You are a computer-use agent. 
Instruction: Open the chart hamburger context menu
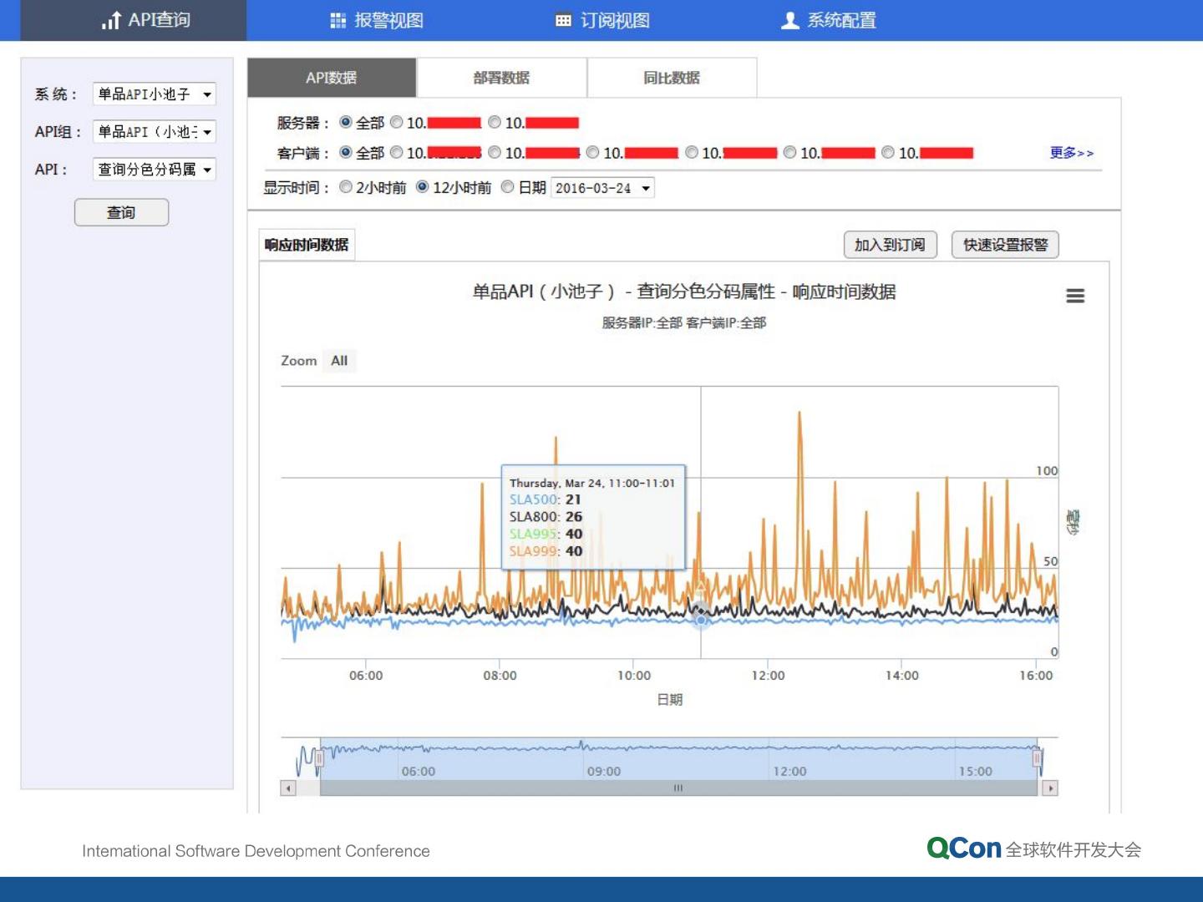(1075, 296)
